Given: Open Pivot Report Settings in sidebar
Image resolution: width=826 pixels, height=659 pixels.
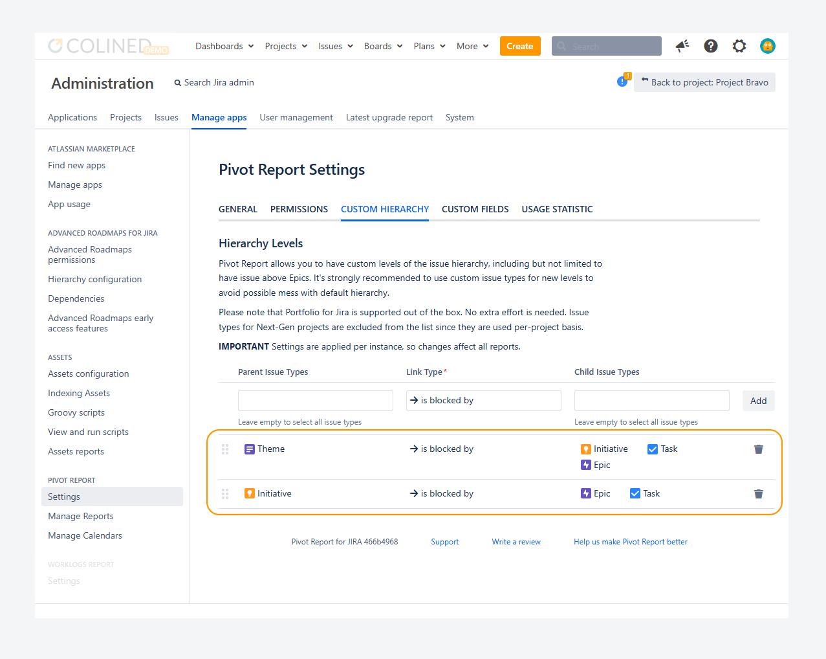Looking at the screenshot, I should point(112,497).
